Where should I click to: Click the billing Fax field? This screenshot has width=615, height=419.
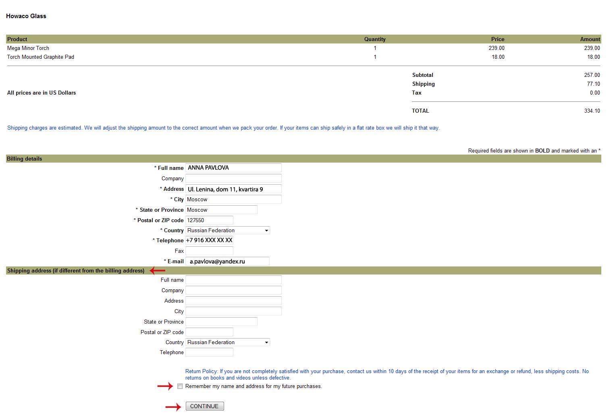pos(209,251)
